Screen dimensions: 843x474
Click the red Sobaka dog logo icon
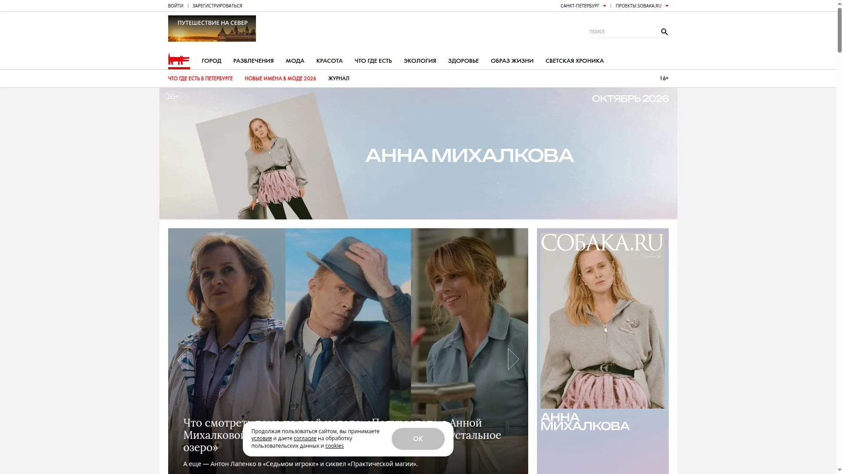tap(179, 60)
